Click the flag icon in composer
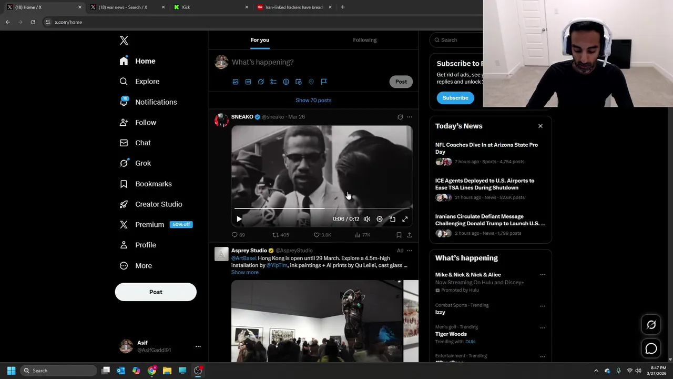673x379 pixels. point(324,82)
